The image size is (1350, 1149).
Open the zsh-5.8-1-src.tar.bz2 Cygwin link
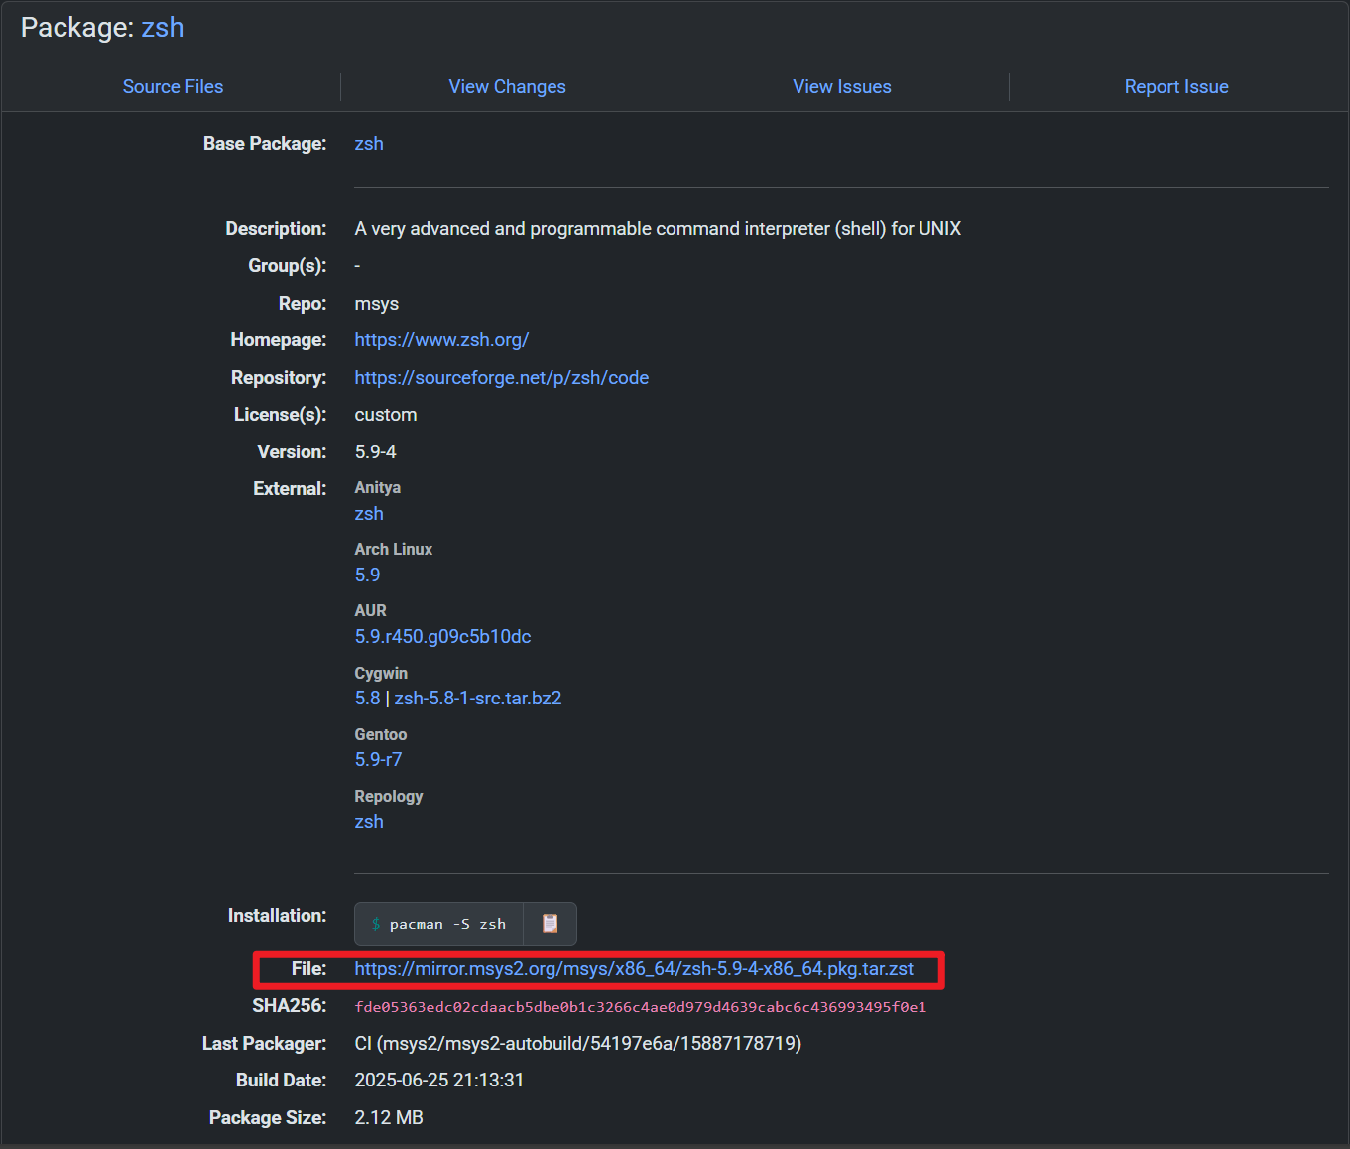pyautogui.click(x=478, y=699)
